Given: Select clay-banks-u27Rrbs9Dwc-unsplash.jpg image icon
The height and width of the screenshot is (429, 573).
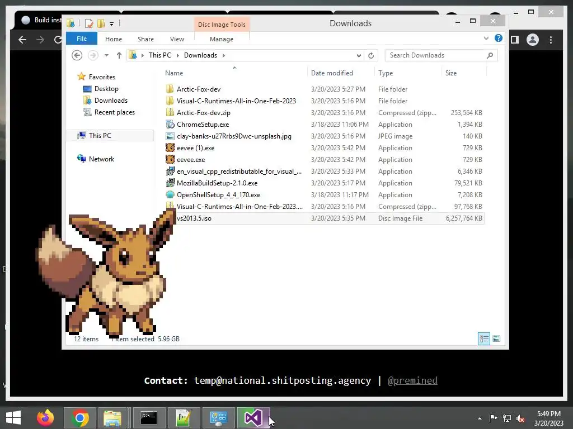Looking at the screenshot, I should [170, 136].
